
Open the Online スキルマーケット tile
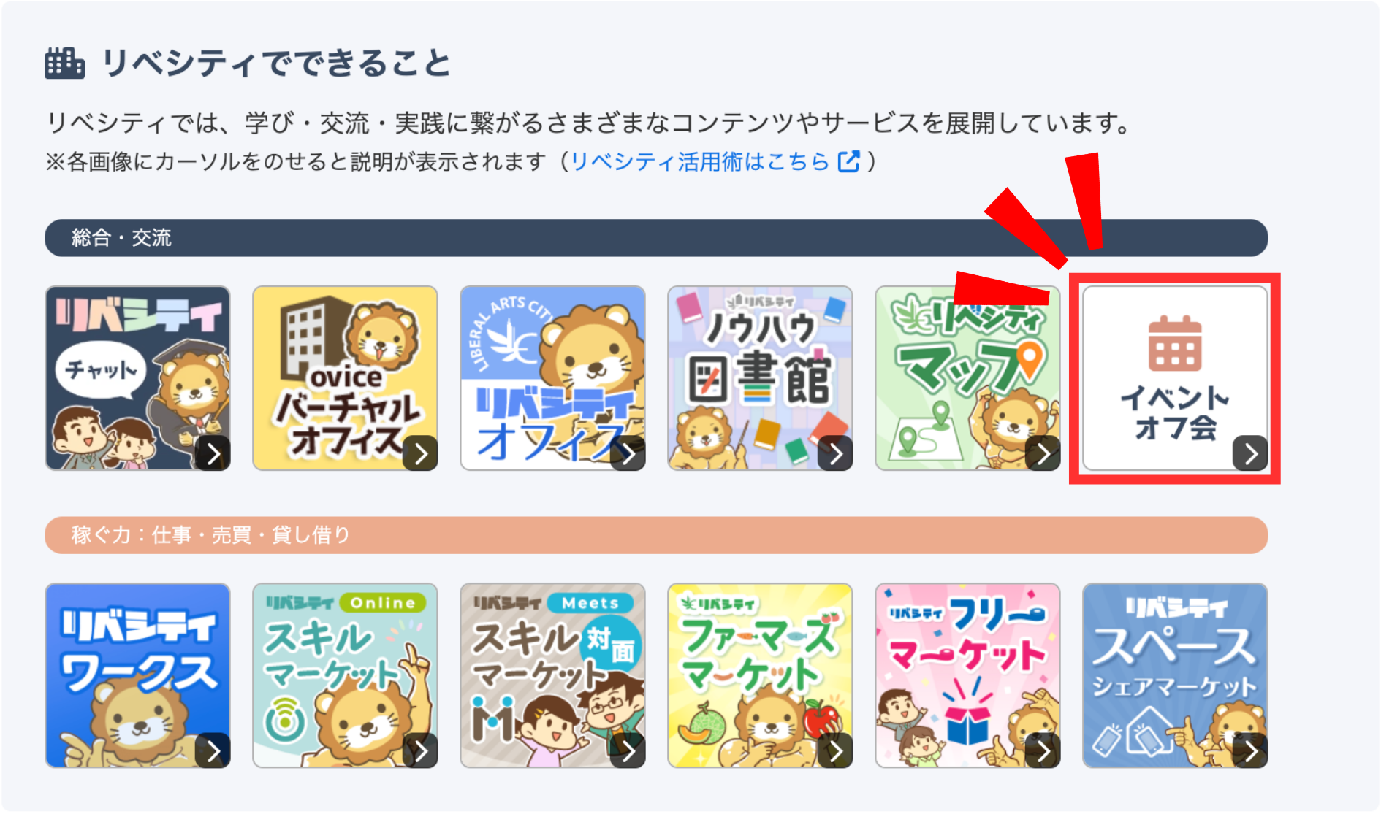coord(345,675)
